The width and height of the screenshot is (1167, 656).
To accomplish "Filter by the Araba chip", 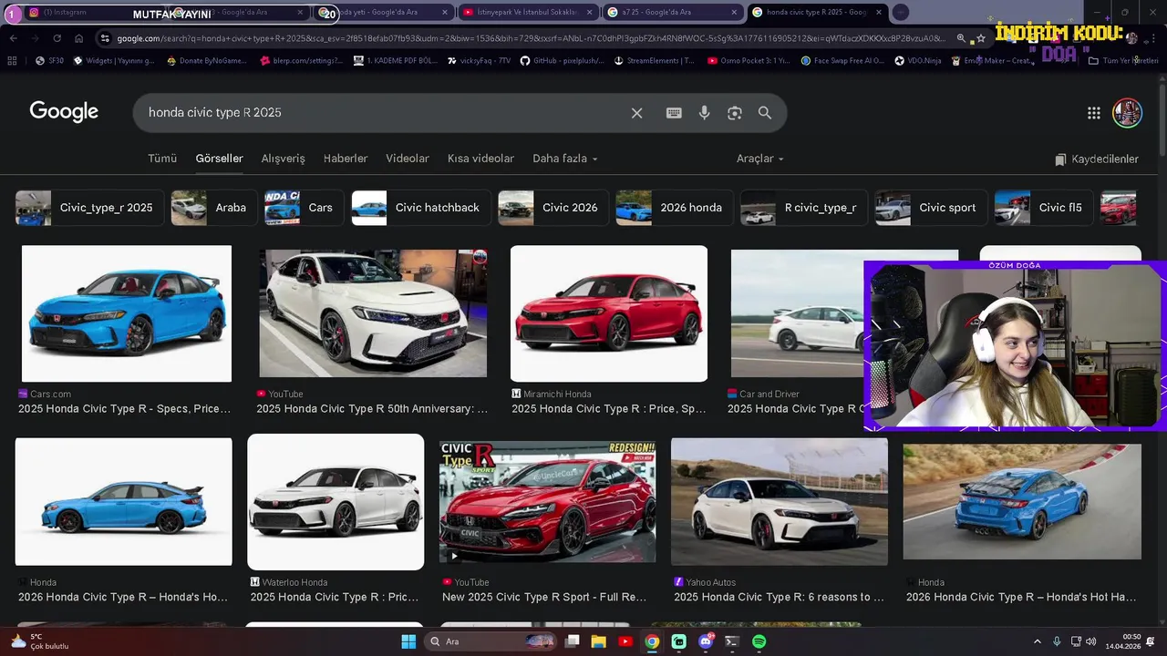I will (212, 208).
